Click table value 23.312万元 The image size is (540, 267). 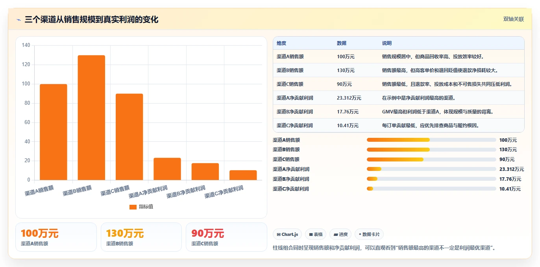(x=349, y=98)
